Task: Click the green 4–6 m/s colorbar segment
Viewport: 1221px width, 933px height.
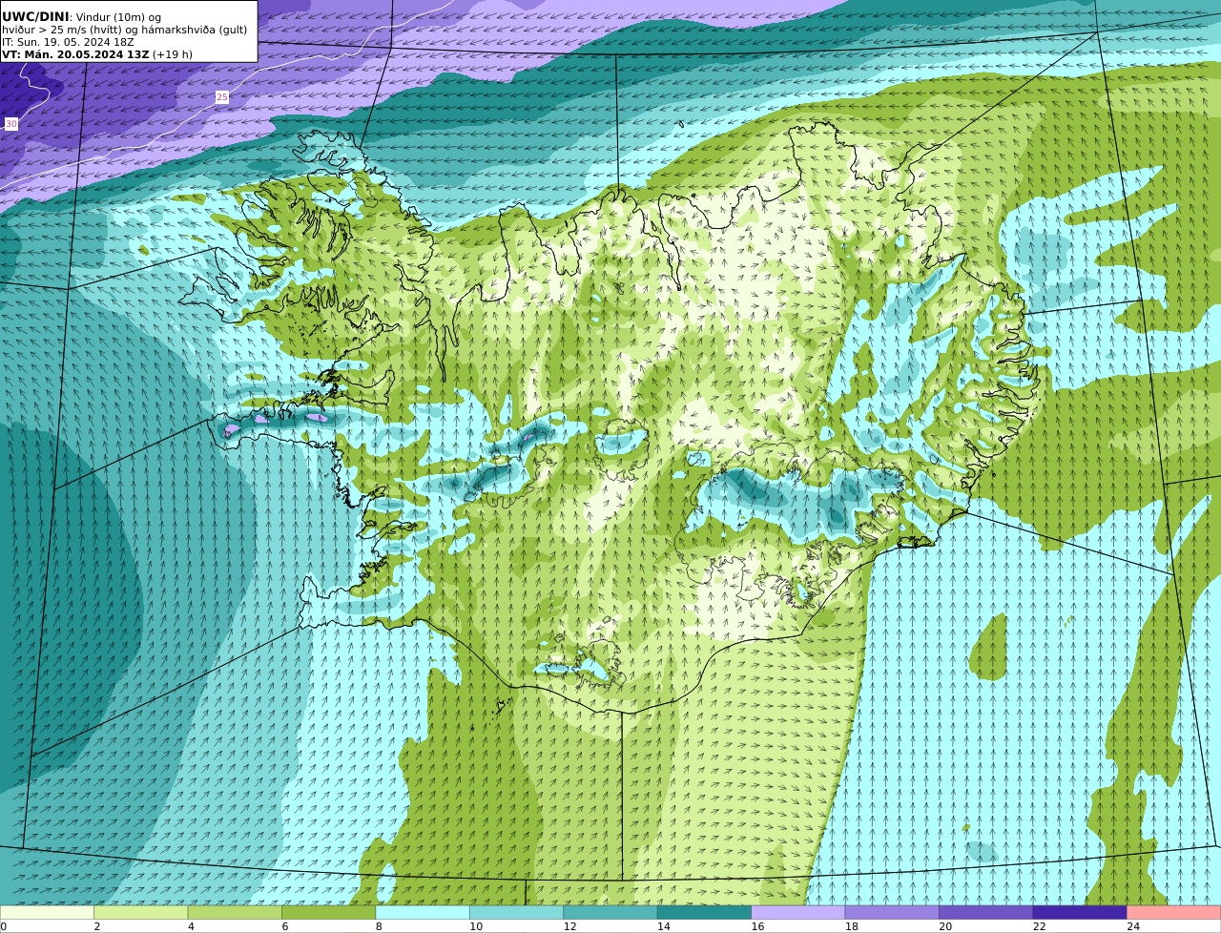Action: pyautogui.click(x=235, y=913)
